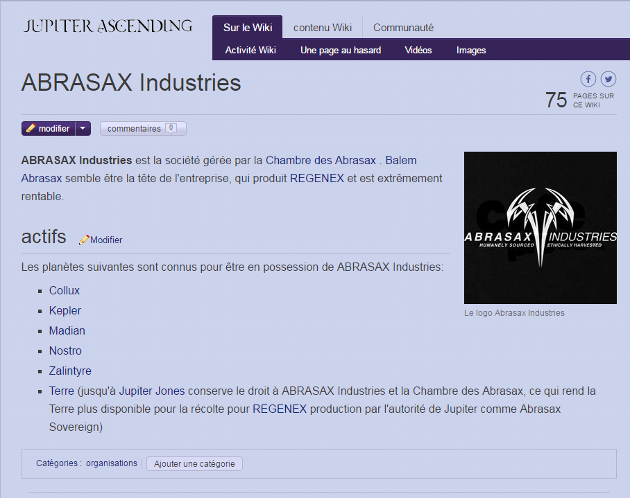Open the Communauté tab

(403, 27)
